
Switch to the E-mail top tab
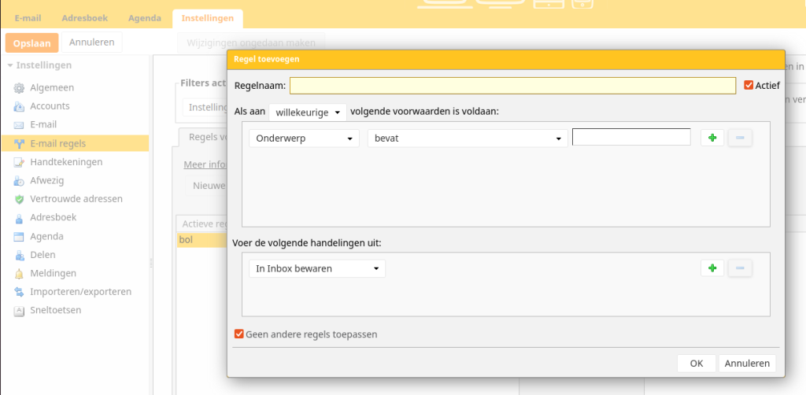(28, 18)
